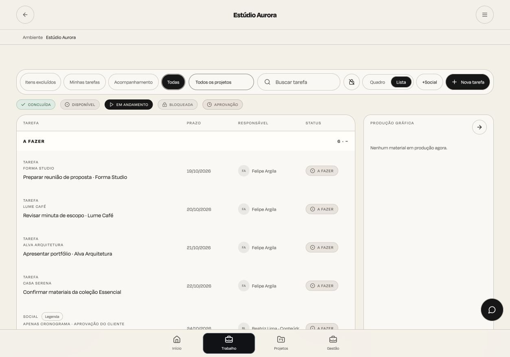Click the Buscar tarefa search field
This screenshot has width=510, height=357.
299,82
